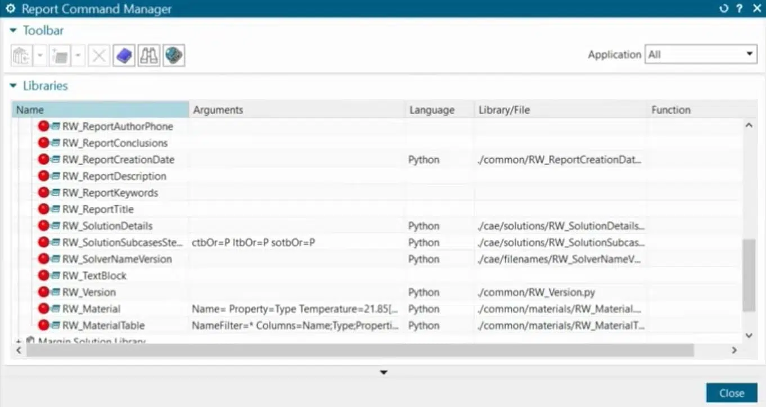Click the Close button
The height and width of the screenshot is (407, 766).
732,393
